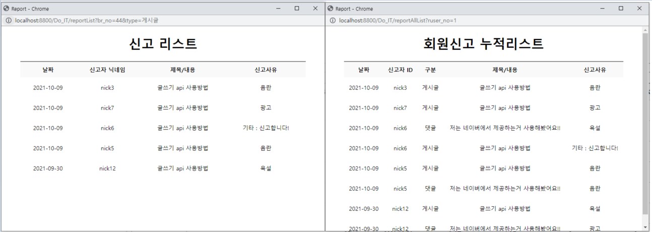Click the 회원신고 누적리스트 heading

[x=484, y=44]
